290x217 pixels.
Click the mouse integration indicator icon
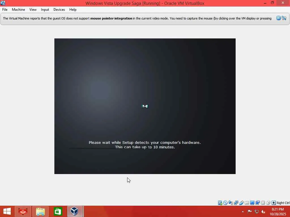268,203
